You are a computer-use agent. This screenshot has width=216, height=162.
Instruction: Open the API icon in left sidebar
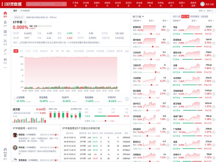5,50
